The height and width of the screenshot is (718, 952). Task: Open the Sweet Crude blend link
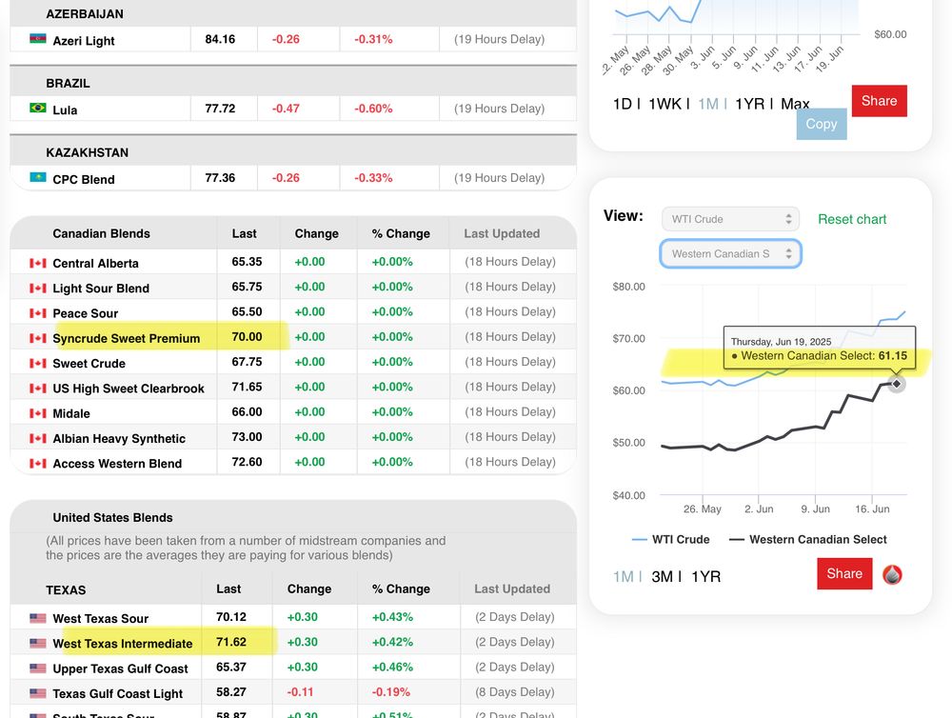pyautogui.click(x=89, y=363)
